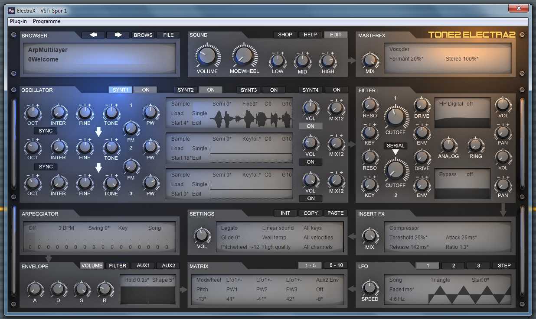Click the COPY settings button
The image size is (536, 319).
click(310, 213)
